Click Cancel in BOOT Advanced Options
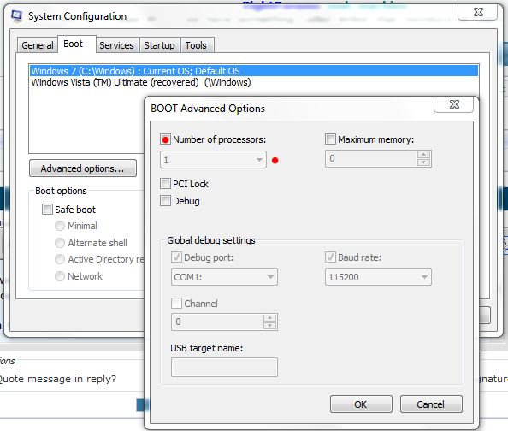Screen dimensions: 508x431 point(431,404)
